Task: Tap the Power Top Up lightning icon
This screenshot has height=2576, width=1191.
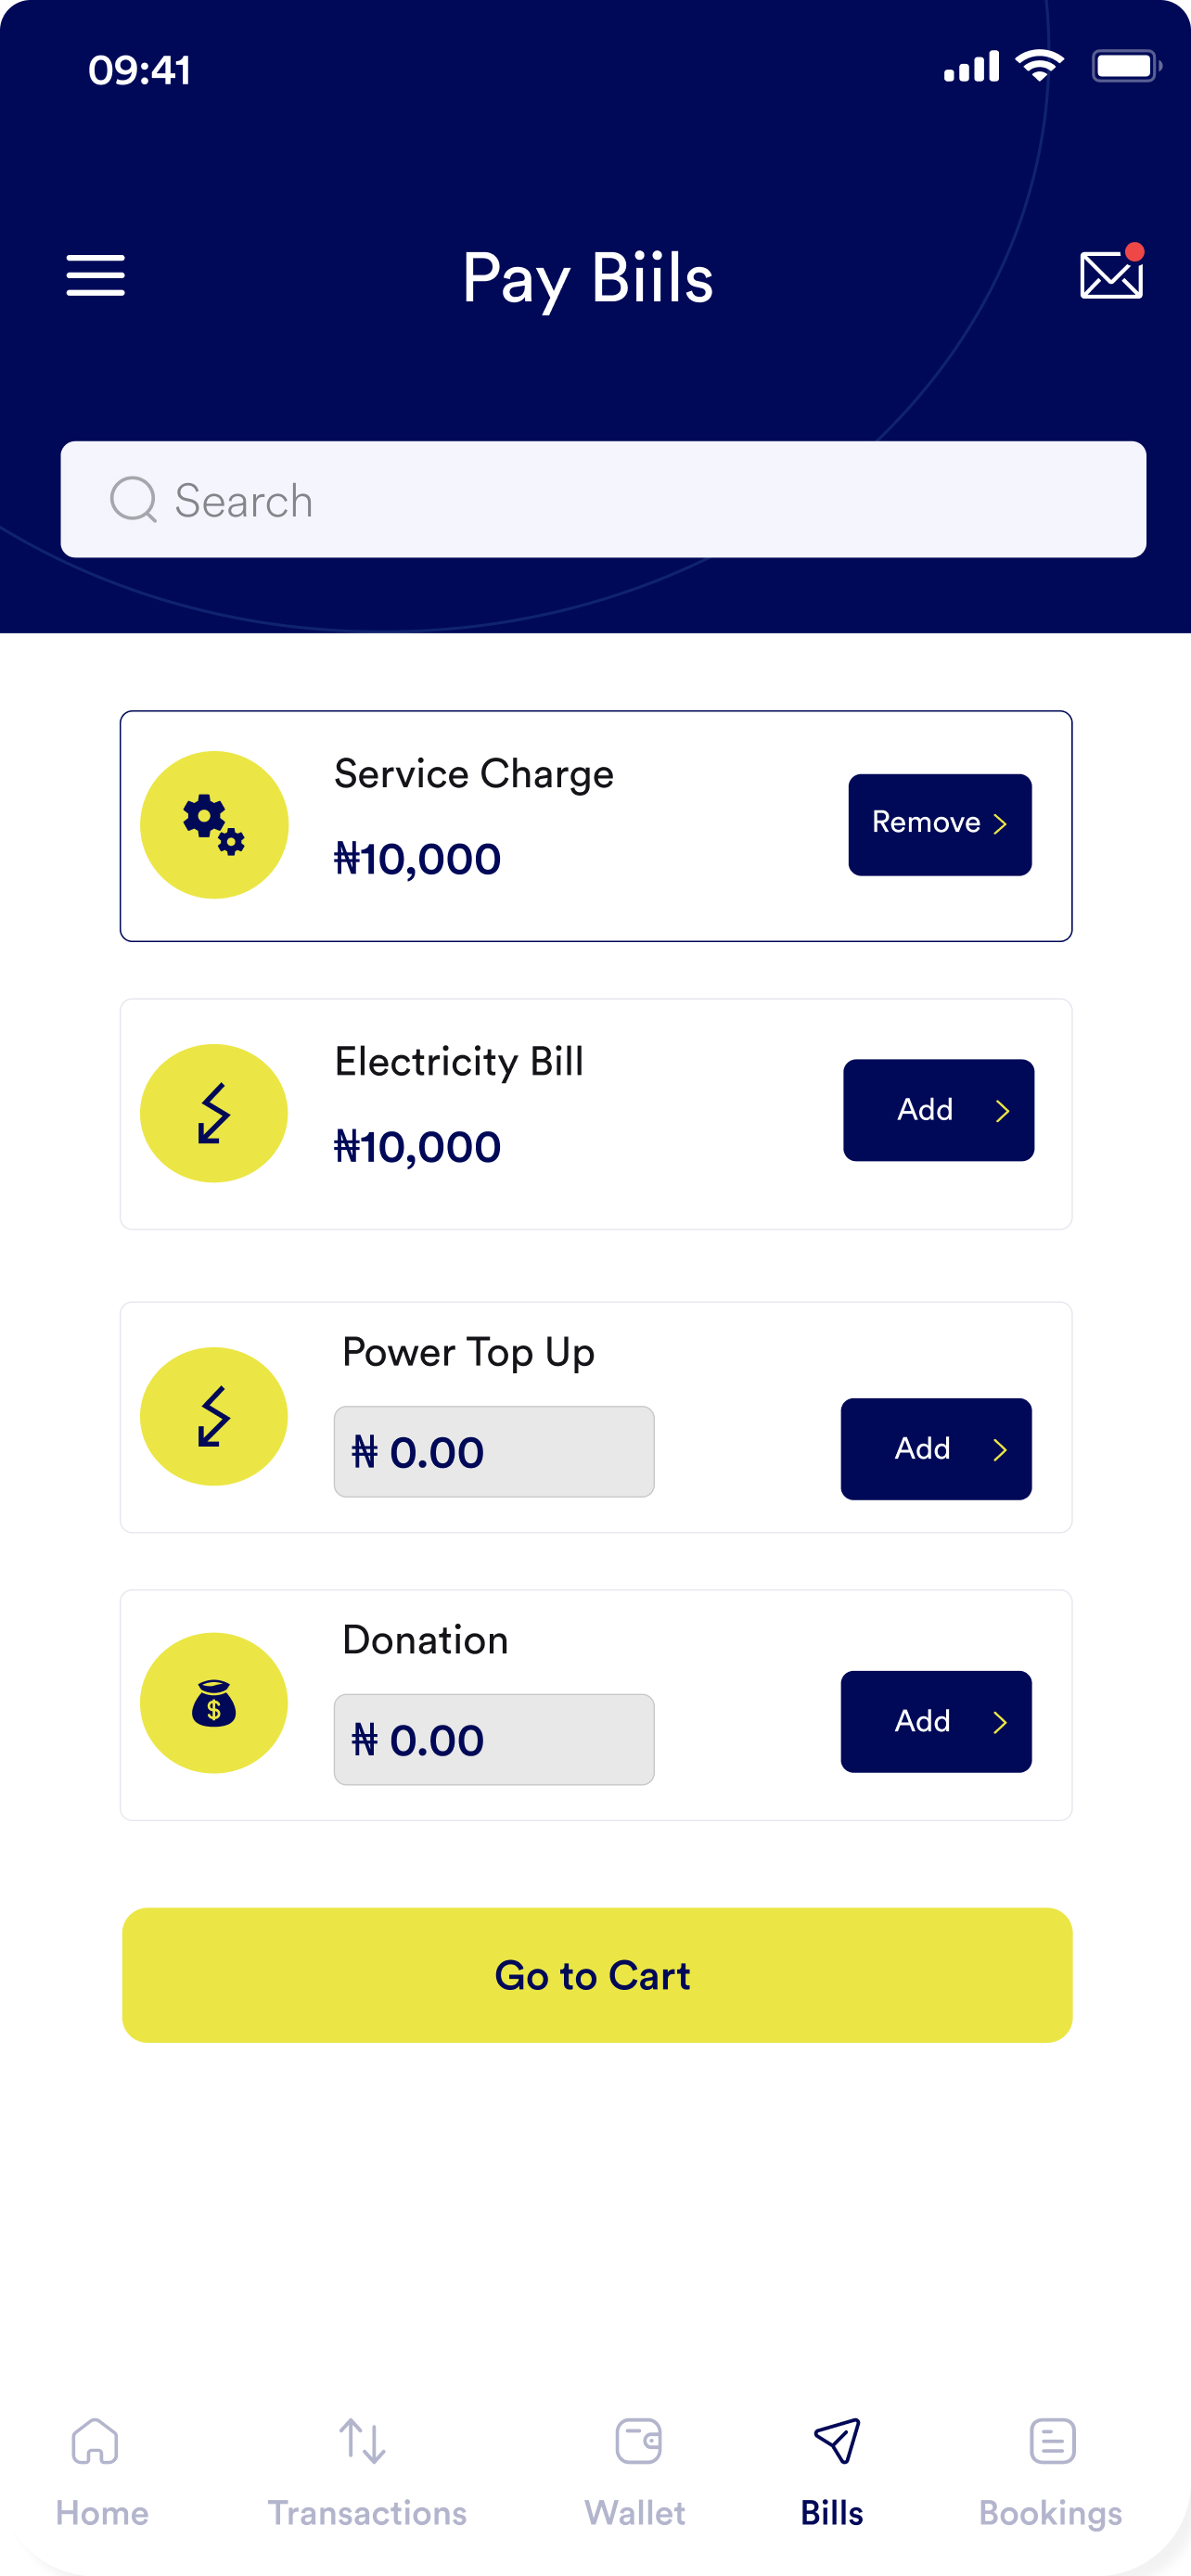Action: click(214, 1416)
